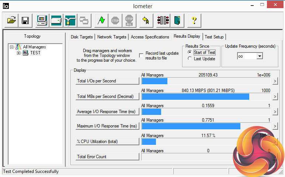Screen dimensions: 285x177
Task: Disconnect selected worker or manager icon
Action: point(163,20)
